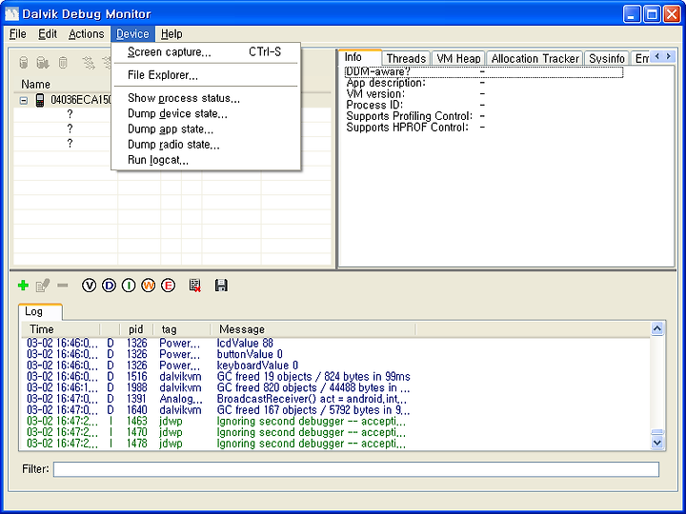The height and width of the screenshot is (514, 686).
Task: Select 'GC freed 820 objects' log row
Action: [334, 387]
